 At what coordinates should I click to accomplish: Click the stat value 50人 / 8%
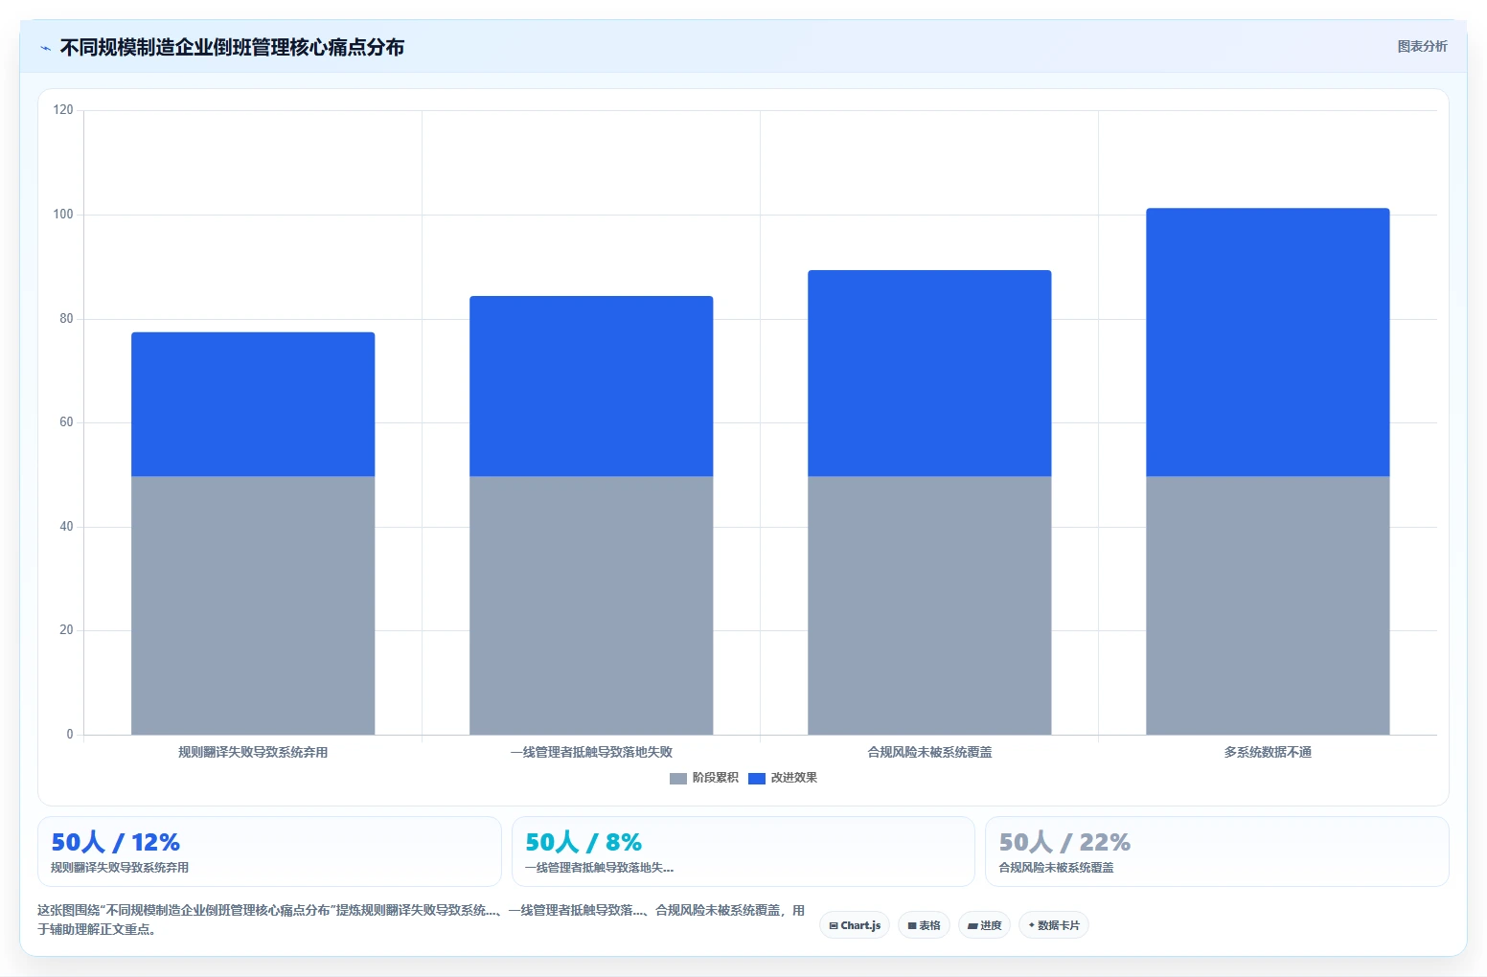click(583, 842)
